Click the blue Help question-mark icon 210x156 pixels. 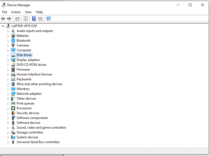click(34, 19)
